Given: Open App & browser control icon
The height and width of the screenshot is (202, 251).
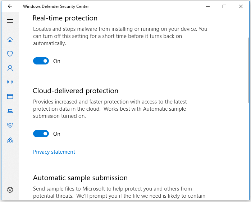Looking at the screenshot, I should tap(10, 96).
